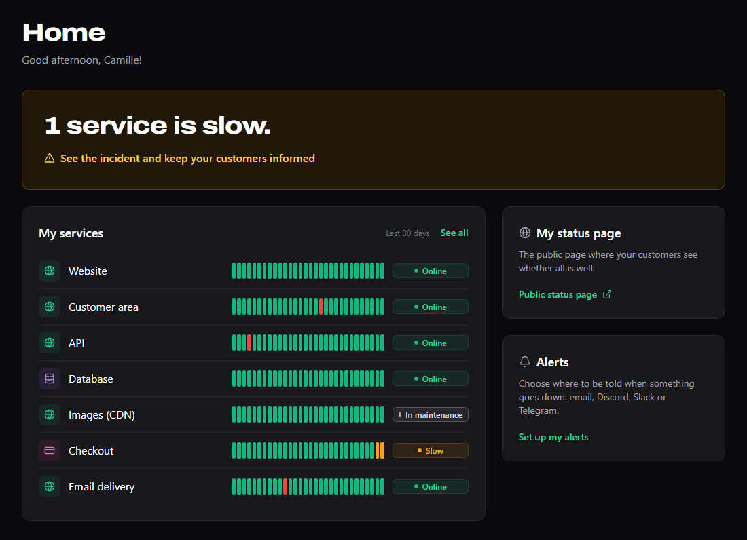Viewport: 747px width, 540px height.
Task: Click the Last 30 days label
Action: click(407, 233)
